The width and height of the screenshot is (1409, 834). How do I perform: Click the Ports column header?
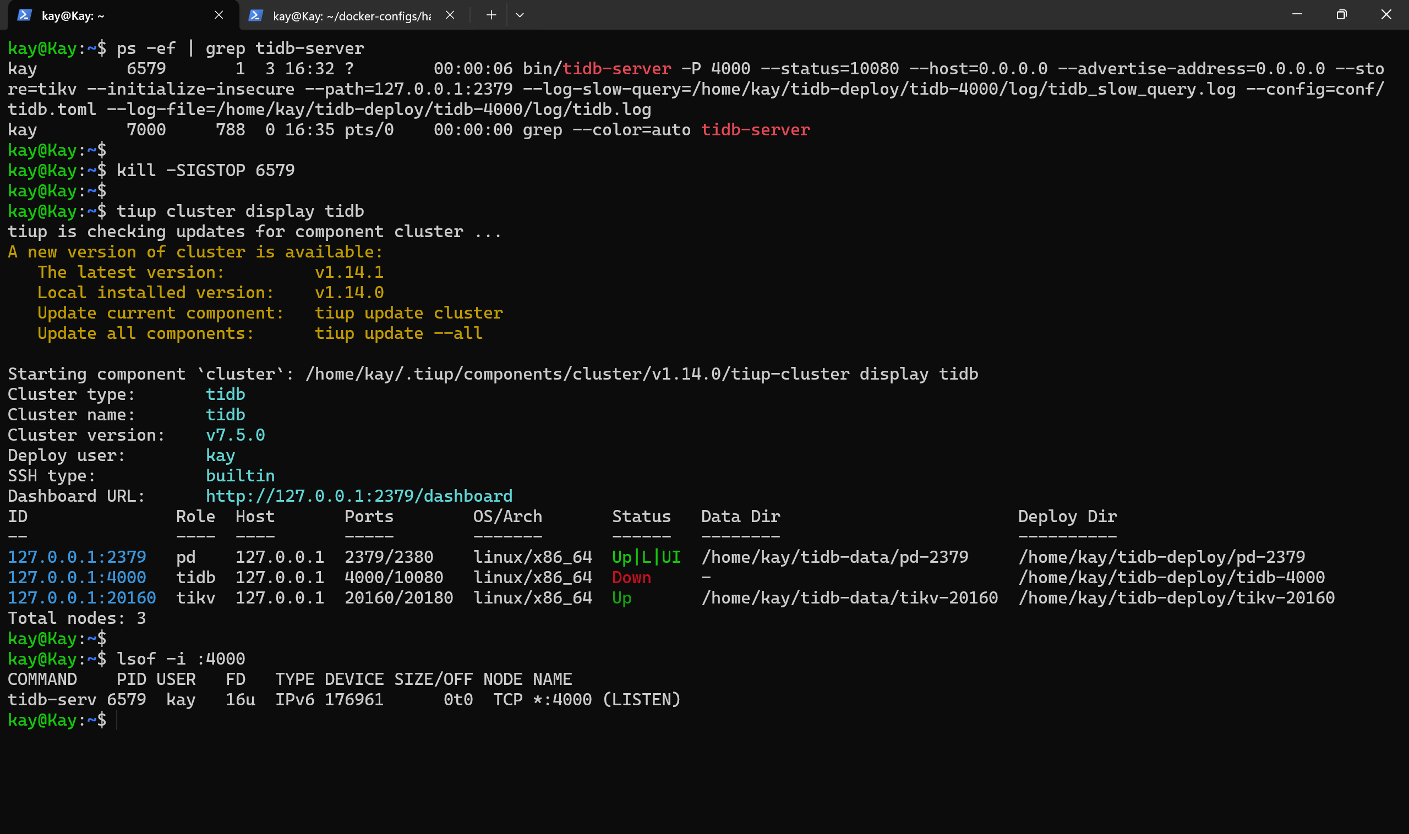pyautogui.click(x=369, y=517)
